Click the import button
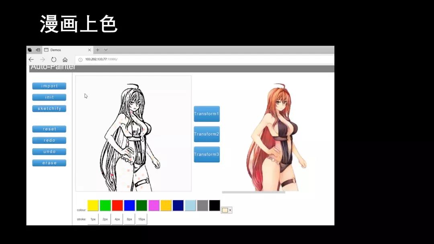 pyautogui.click(x=49, y=86)
